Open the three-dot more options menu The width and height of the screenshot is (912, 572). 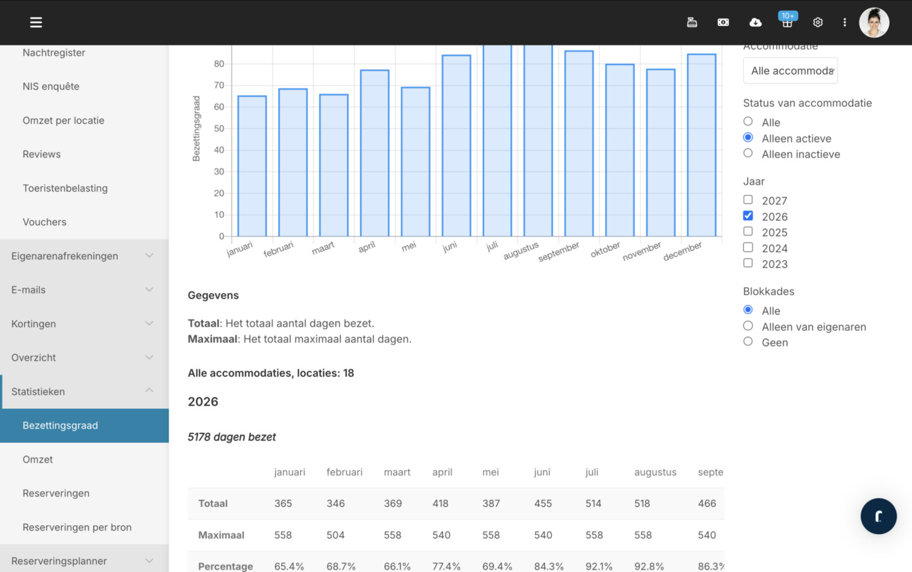point(844,22)
